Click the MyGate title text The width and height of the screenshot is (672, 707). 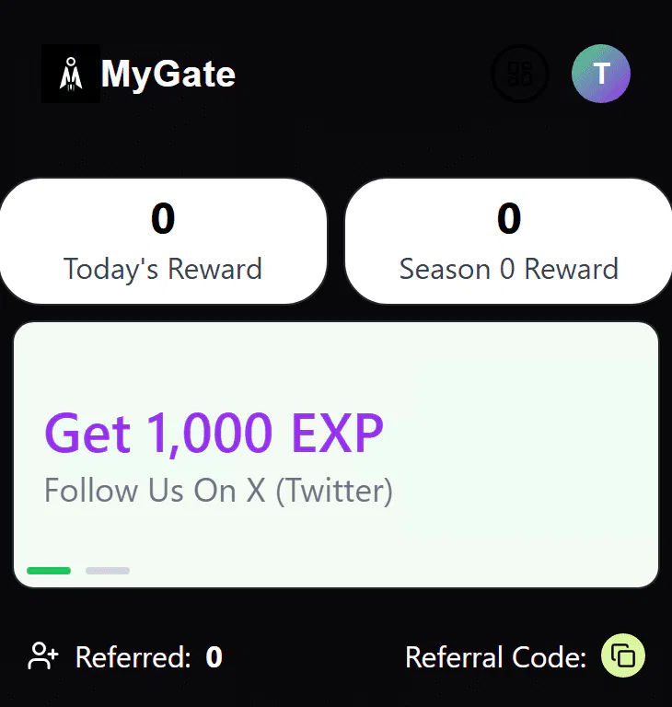168,74
